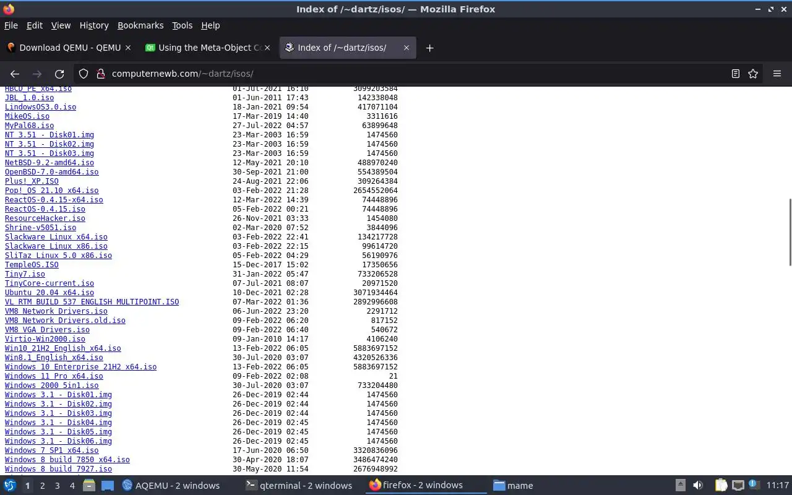Click the removable media eject tray icon
Image resolution: width=792 pixels, height=495 pixels.
click(x=680, y=486)
